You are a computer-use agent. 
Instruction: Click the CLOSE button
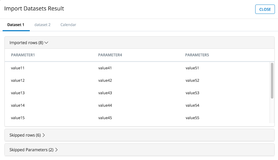265,9
